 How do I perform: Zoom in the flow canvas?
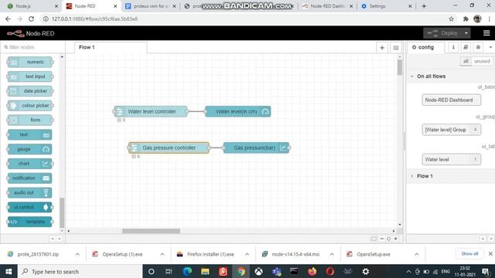tap(395, 239)
